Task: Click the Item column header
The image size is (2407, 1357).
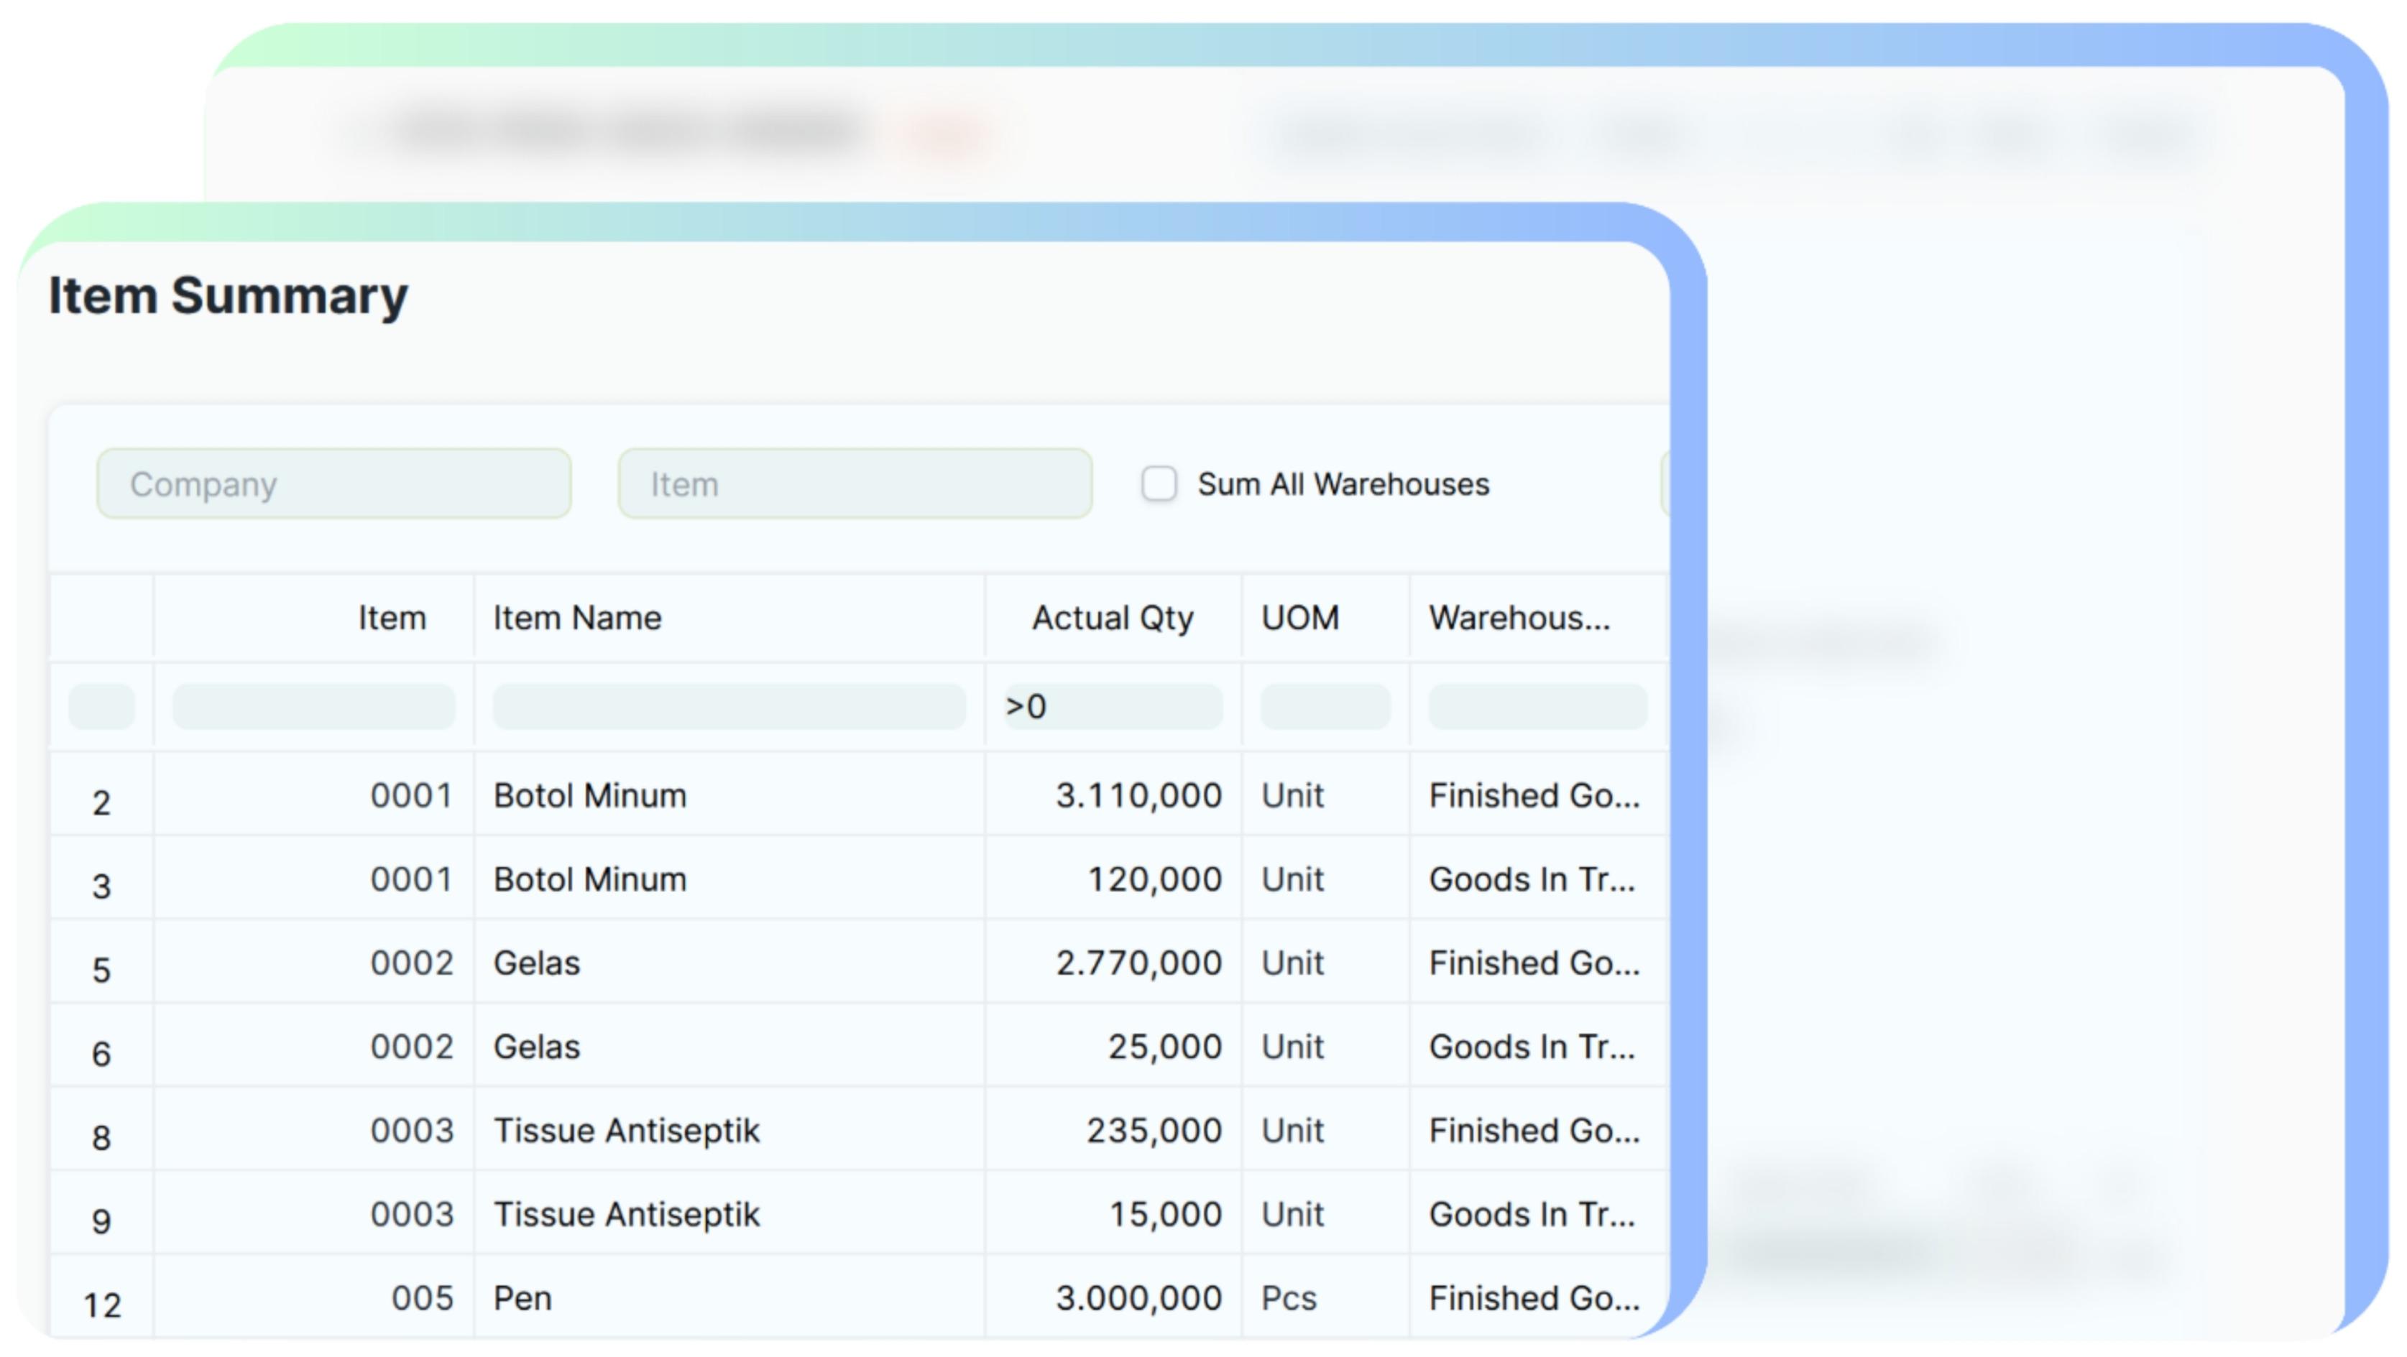Action: click(x=392, y=617)
